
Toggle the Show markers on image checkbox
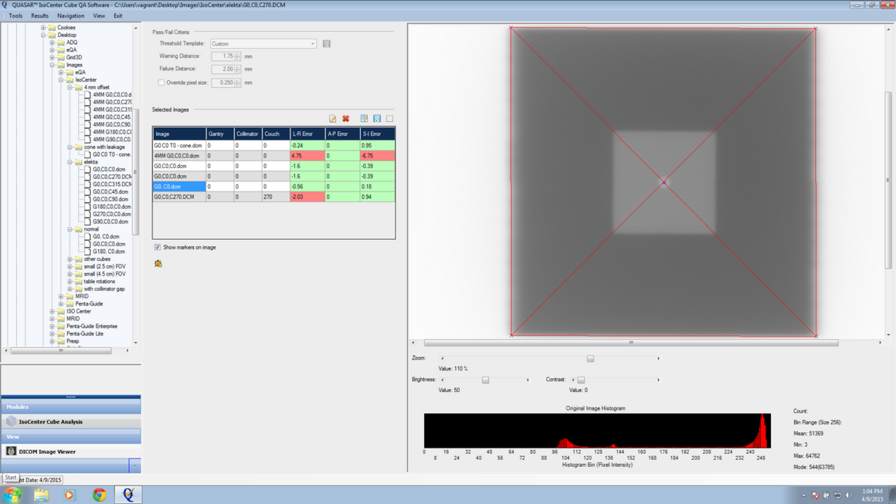[158, 248]
